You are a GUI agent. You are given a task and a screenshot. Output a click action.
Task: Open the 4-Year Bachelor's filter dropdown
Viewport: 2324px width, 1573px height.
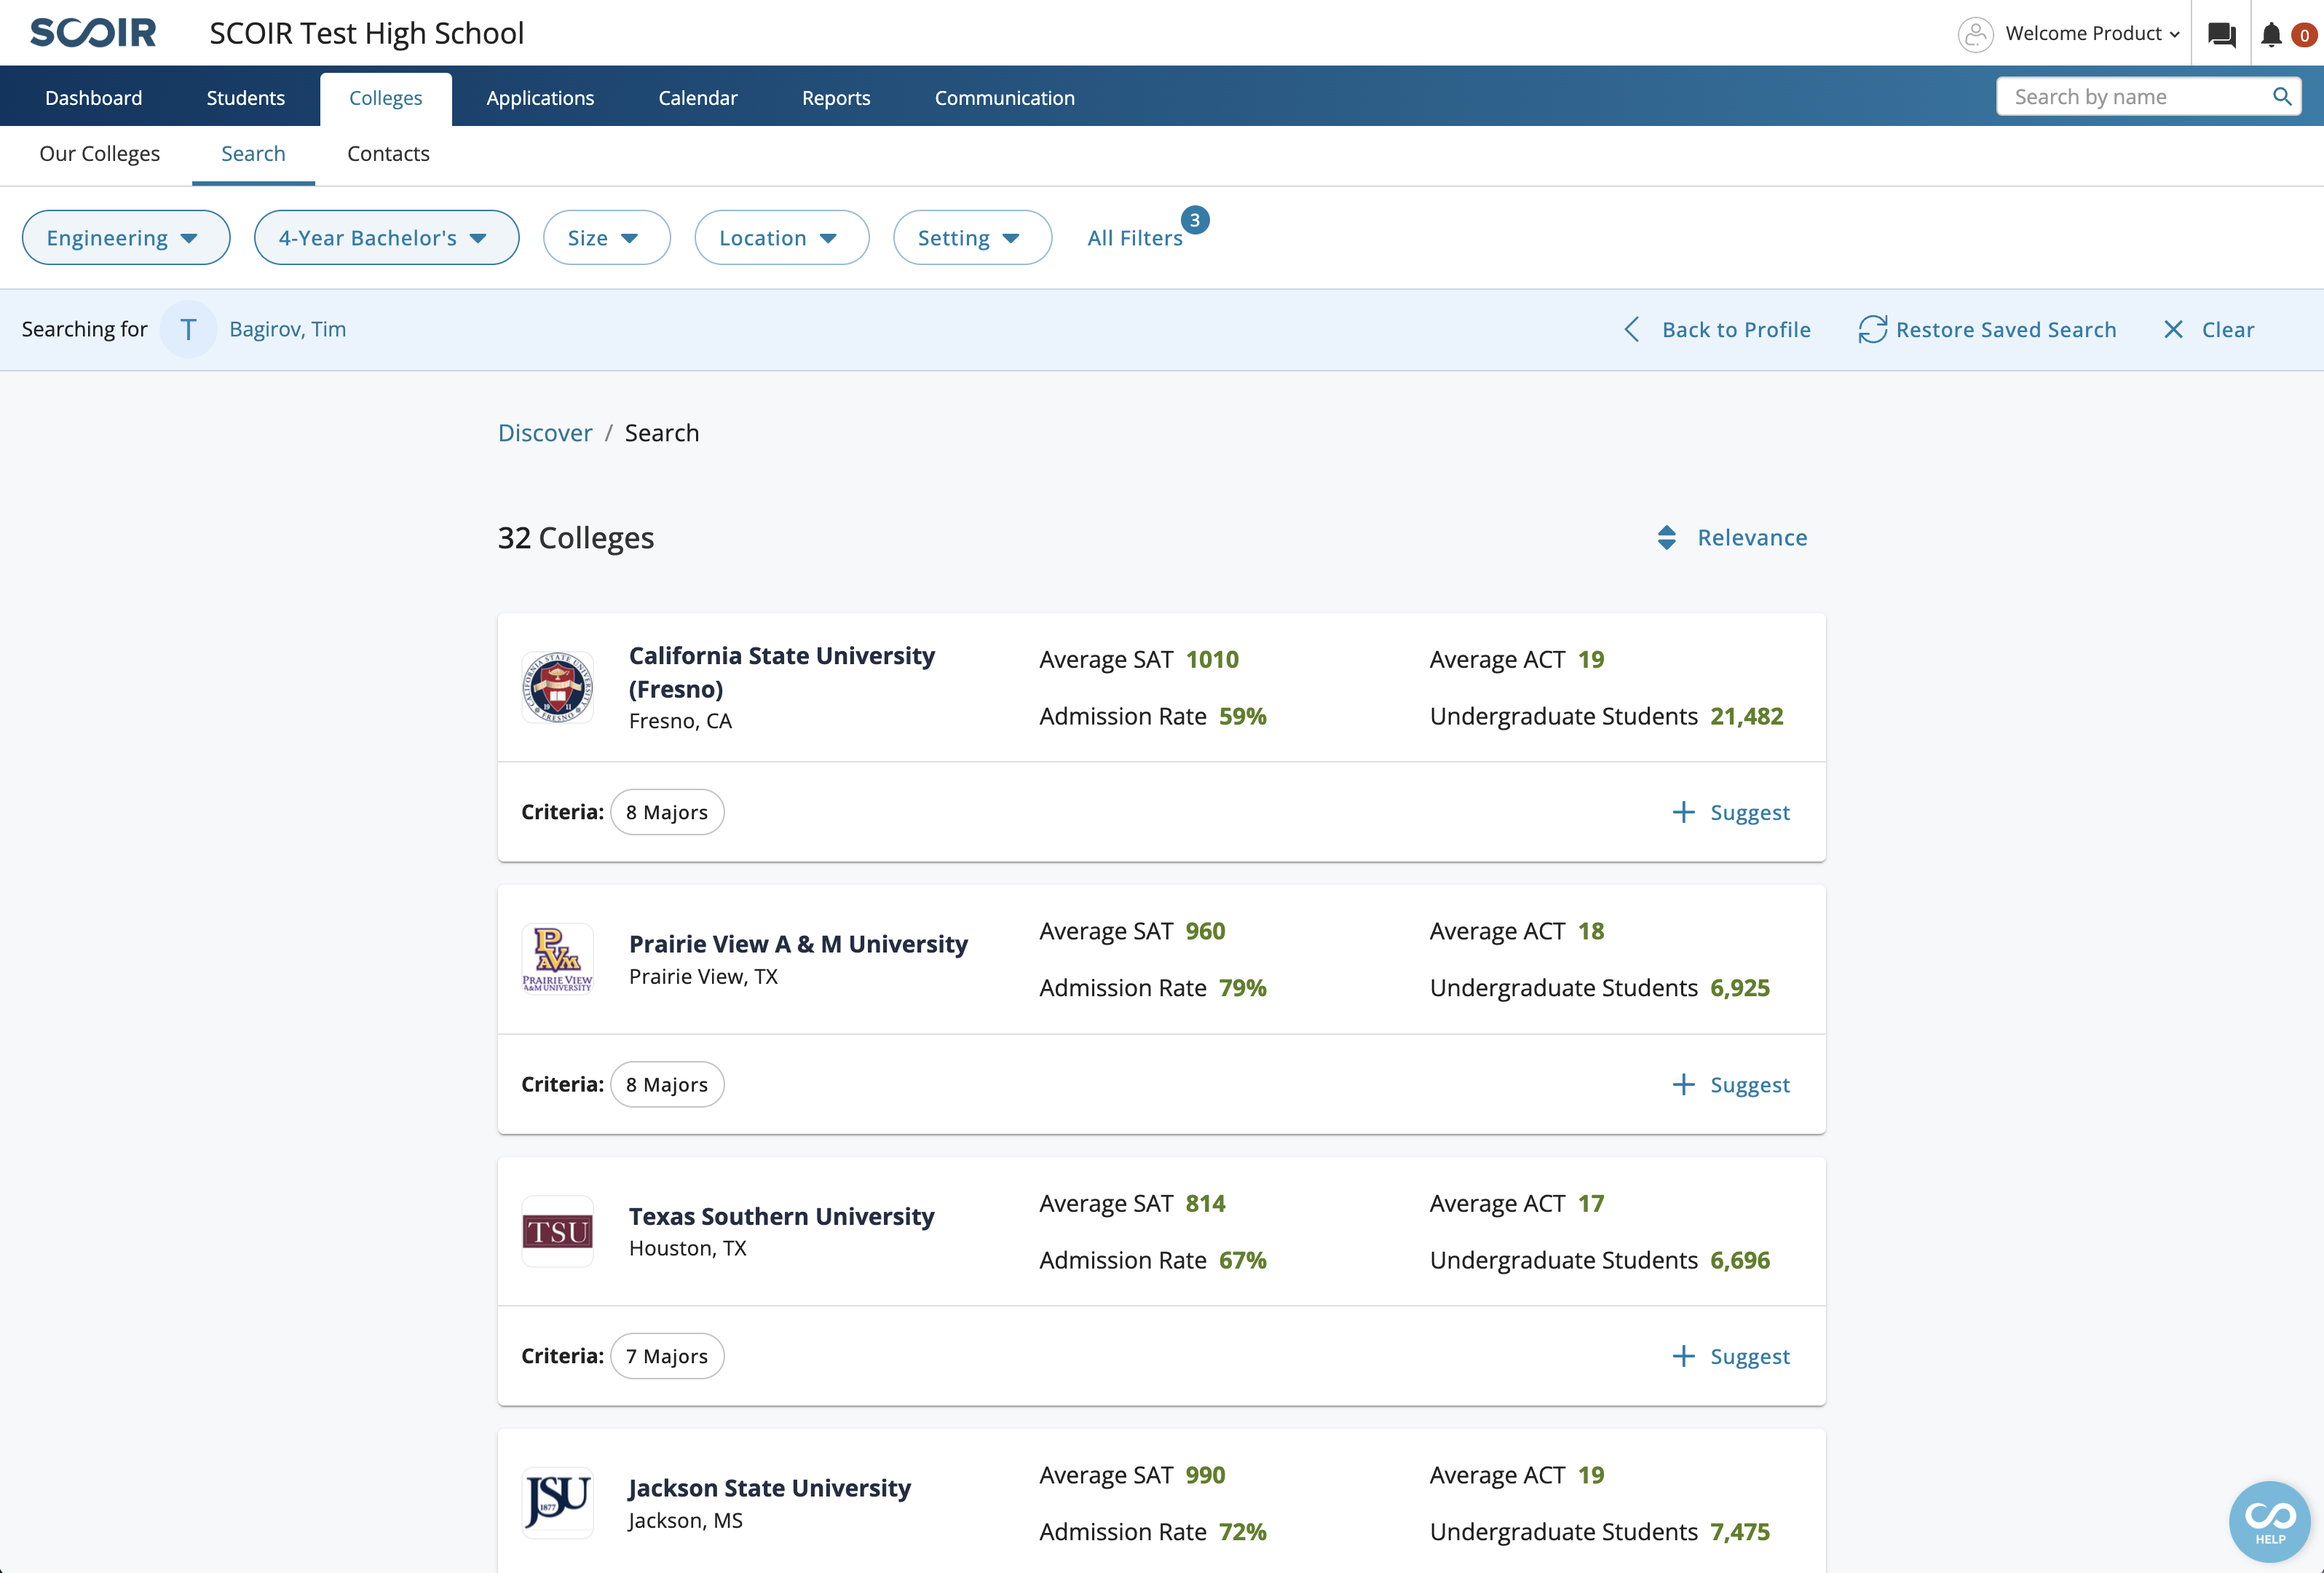[x=386, y=237]
